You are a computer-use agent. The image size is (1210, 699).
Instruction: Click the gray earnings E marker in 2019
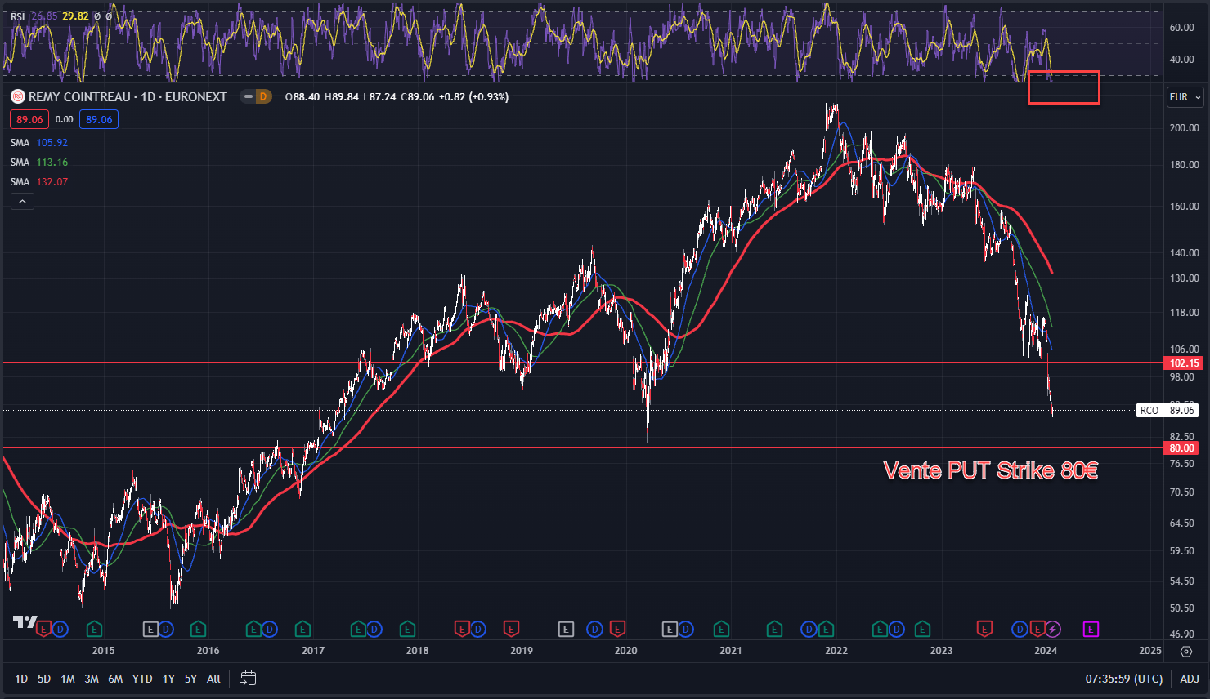tap(566, 629)
